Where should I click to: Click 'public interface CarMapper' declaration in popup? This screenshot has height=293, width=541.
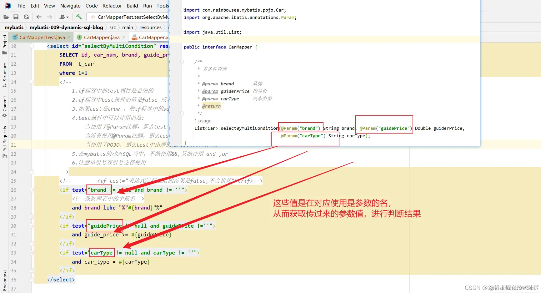(221, 47)
